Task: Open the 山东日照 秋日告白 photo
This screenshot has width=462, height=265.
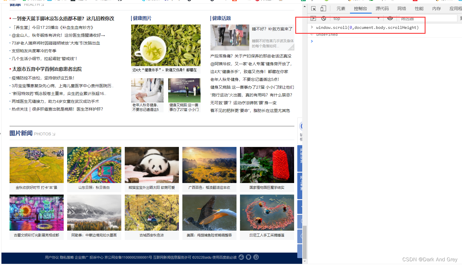Action: 94,165
